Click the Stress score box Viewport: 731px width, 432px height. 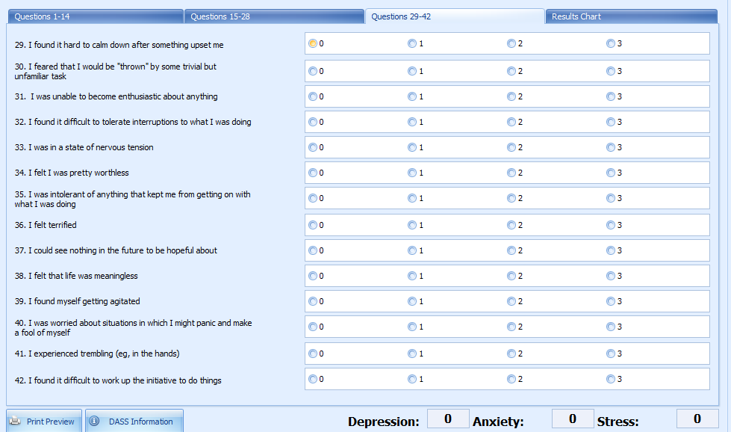point(697,419)
